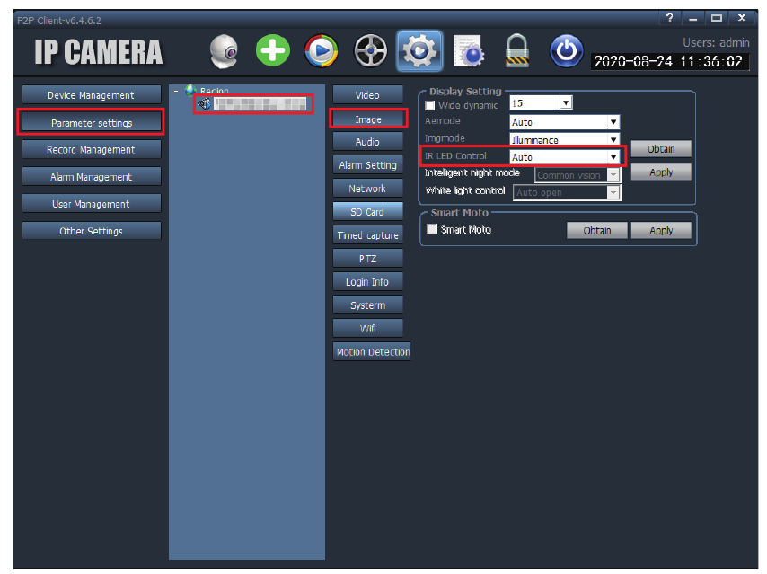Open the Parameter settings section
The image size is (767, 574).
91,122
